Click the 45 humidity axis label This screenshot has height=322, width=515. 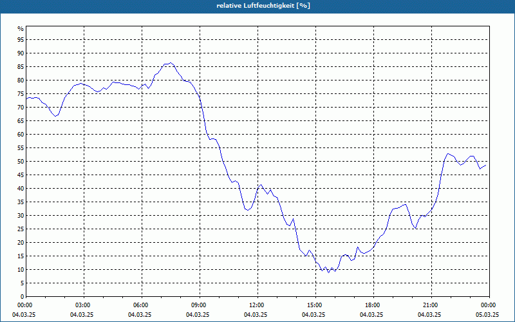tap(21, 175)
